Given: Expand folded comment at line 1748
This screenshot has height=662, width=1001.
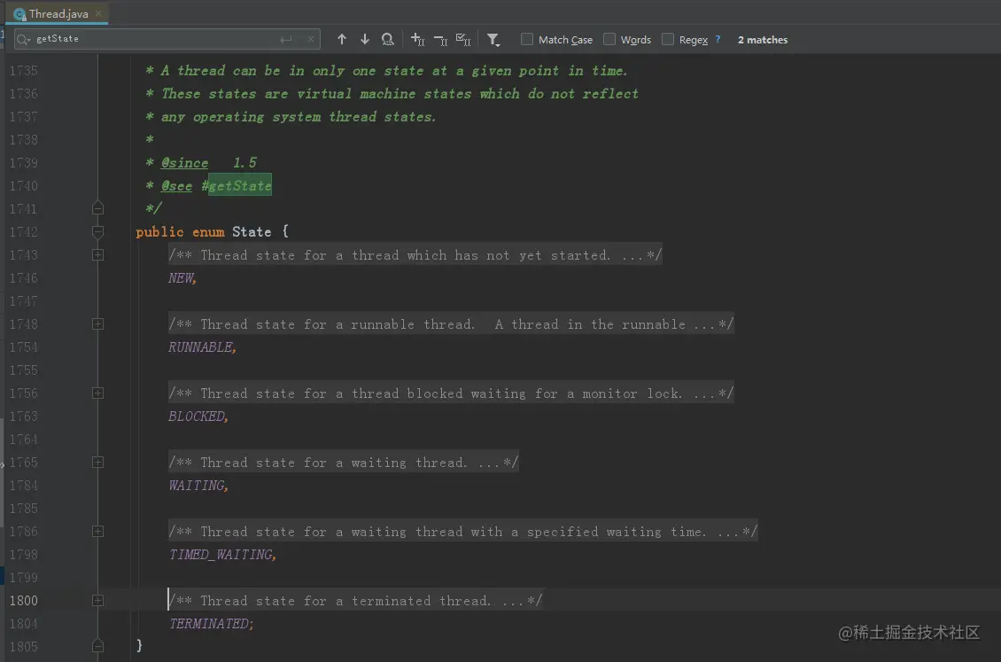Looking at the screenshot, I should click(x=97, y=323).
